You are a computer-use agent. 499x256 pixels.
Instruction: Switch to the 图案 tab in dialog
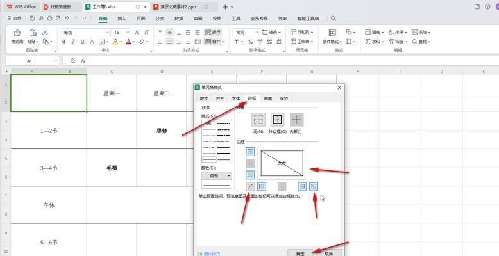point(267,99)
